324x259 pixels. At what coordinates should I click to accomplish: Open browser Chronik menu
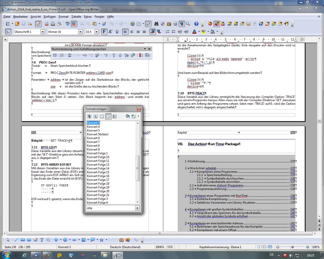(x=47, y=2)
